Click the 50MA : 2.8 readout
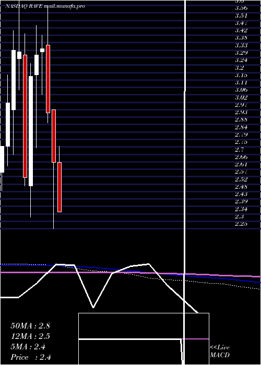This screenshot has height=365, width=261. coord(30,326)
